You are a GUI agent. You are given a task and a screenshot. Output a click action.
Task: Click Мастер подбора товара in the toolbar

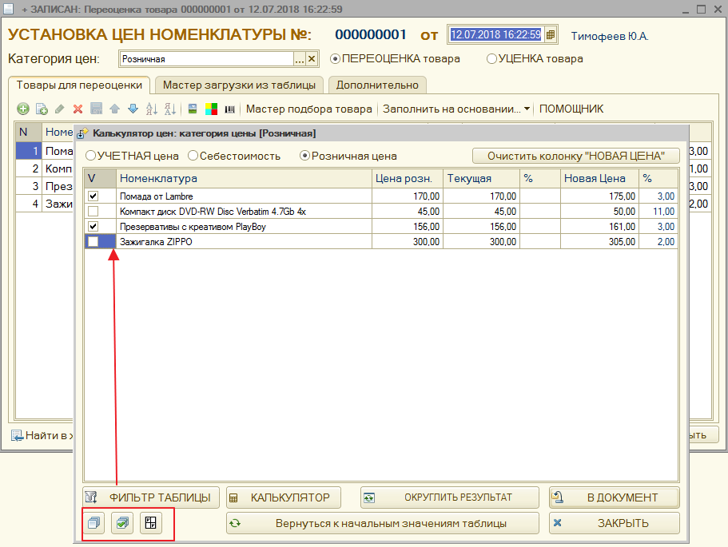coord(308,109)
